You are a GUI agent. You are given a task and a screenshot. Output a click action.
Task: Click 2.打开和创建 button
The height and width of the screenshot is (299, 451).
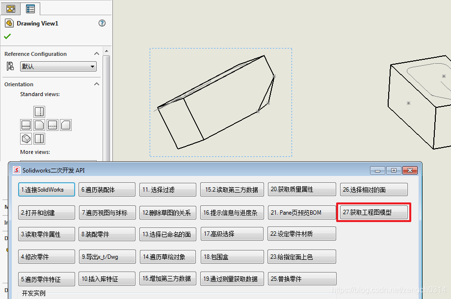[47, 213]
